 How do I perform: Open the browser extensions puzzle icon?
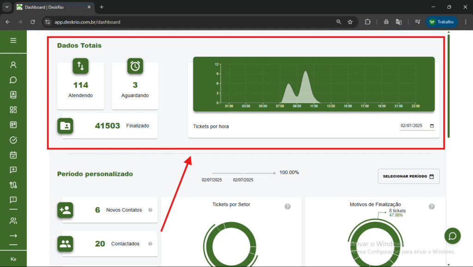(368, 22)
